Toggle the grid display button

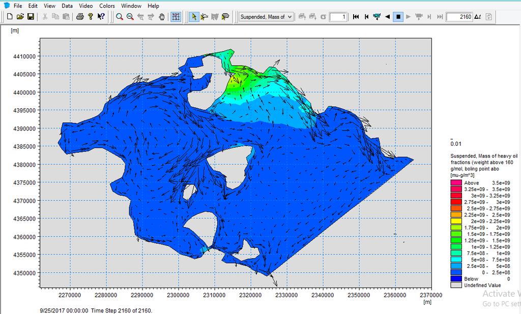(x=176, y=17)
